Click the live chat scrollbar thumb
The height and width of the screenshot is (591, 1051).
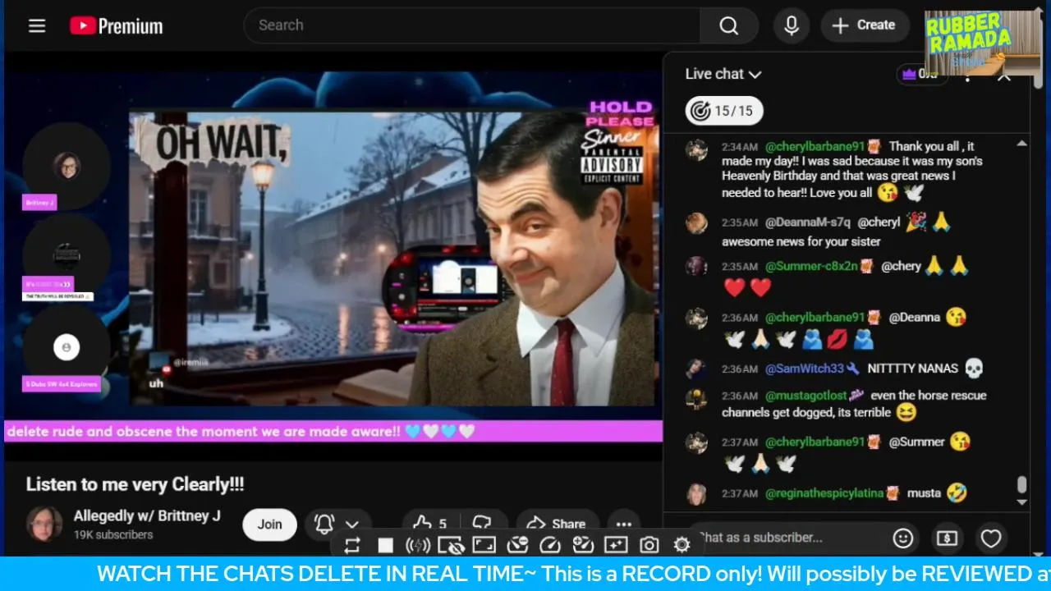tap(1021, 485)
